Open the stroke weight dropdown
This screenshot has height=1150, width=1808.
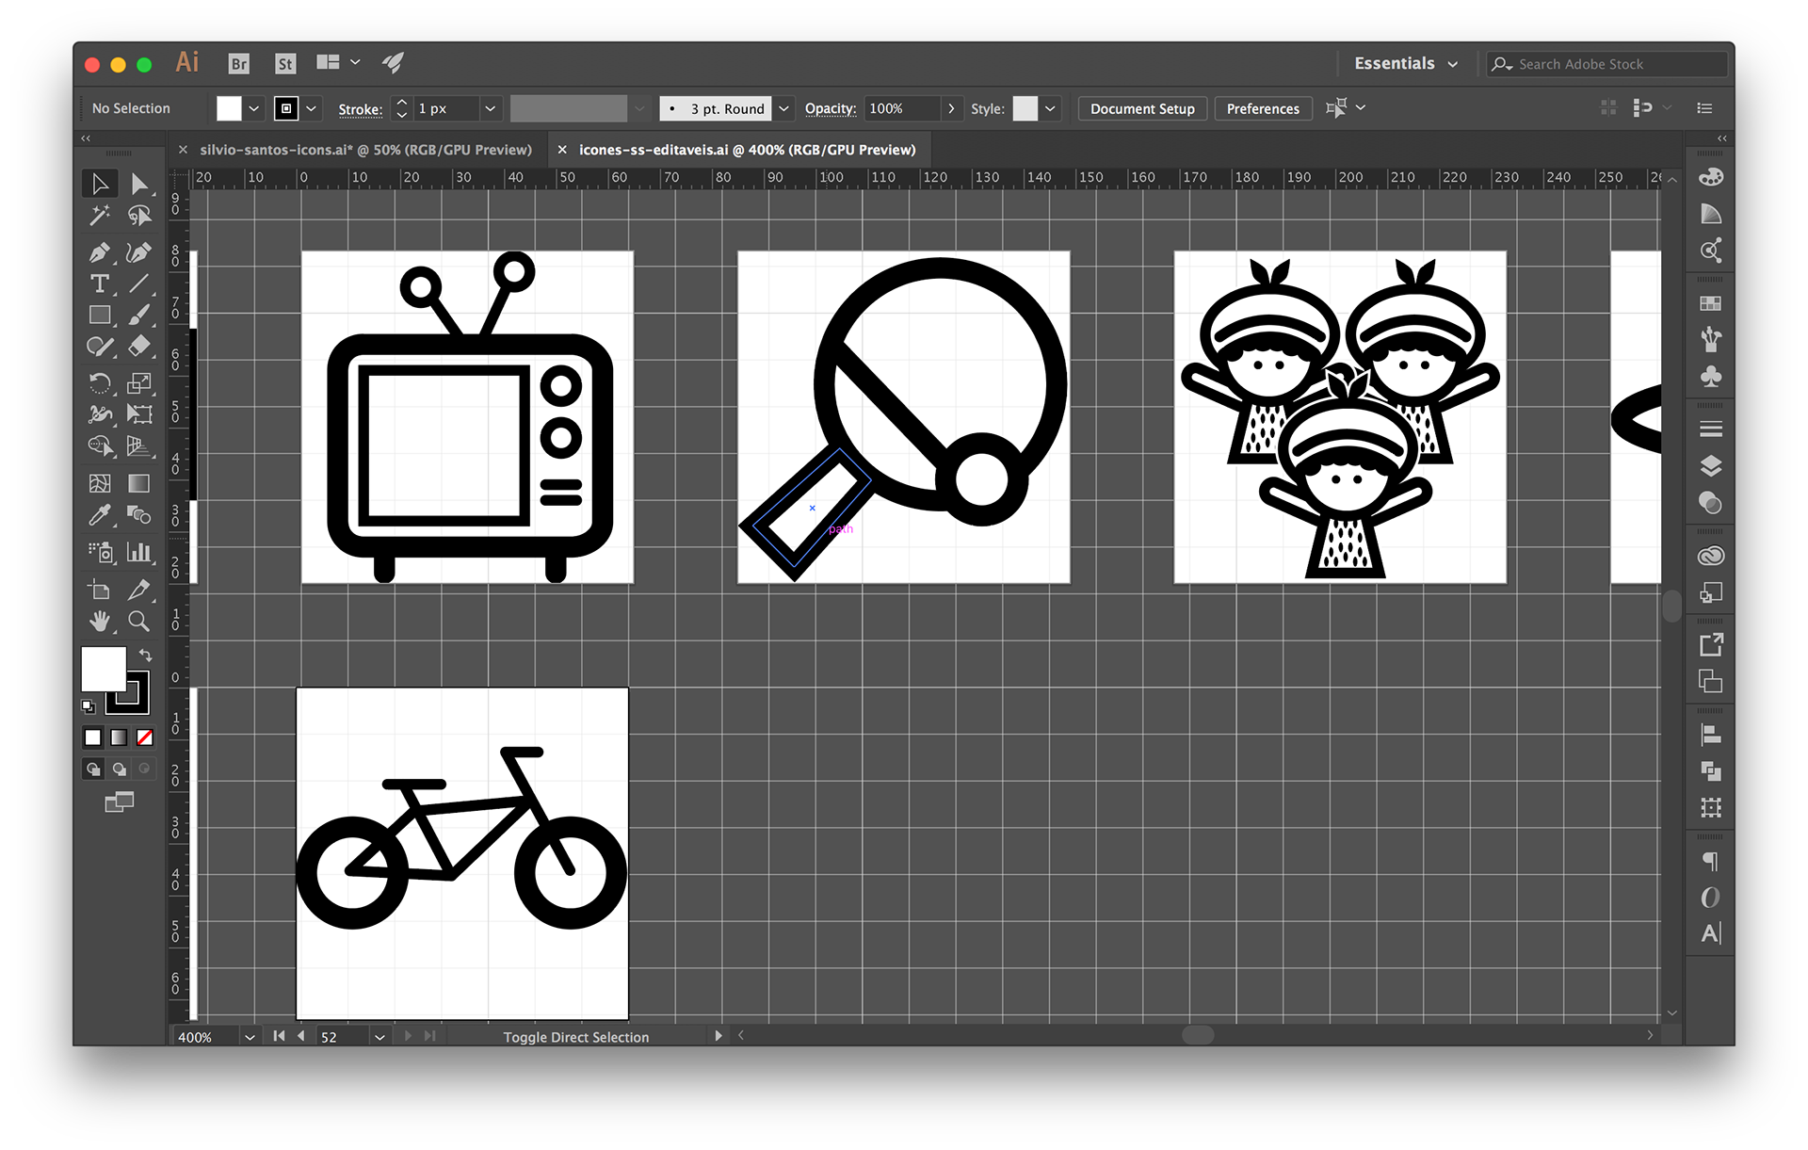point(490,108)
